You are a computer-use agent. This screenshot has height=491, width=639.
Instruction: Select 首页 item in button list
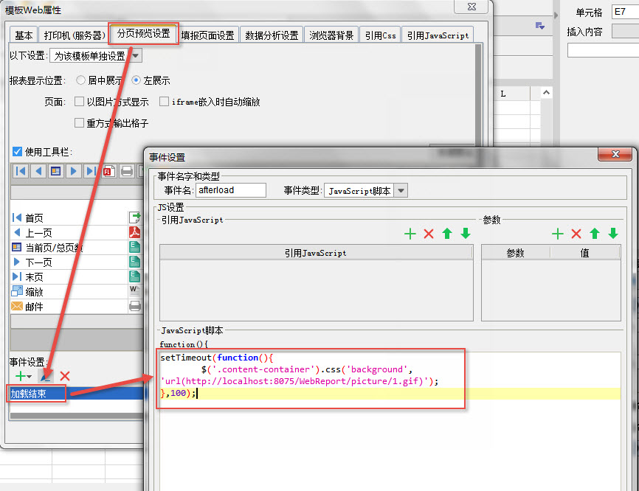click(x=69, y=217)
